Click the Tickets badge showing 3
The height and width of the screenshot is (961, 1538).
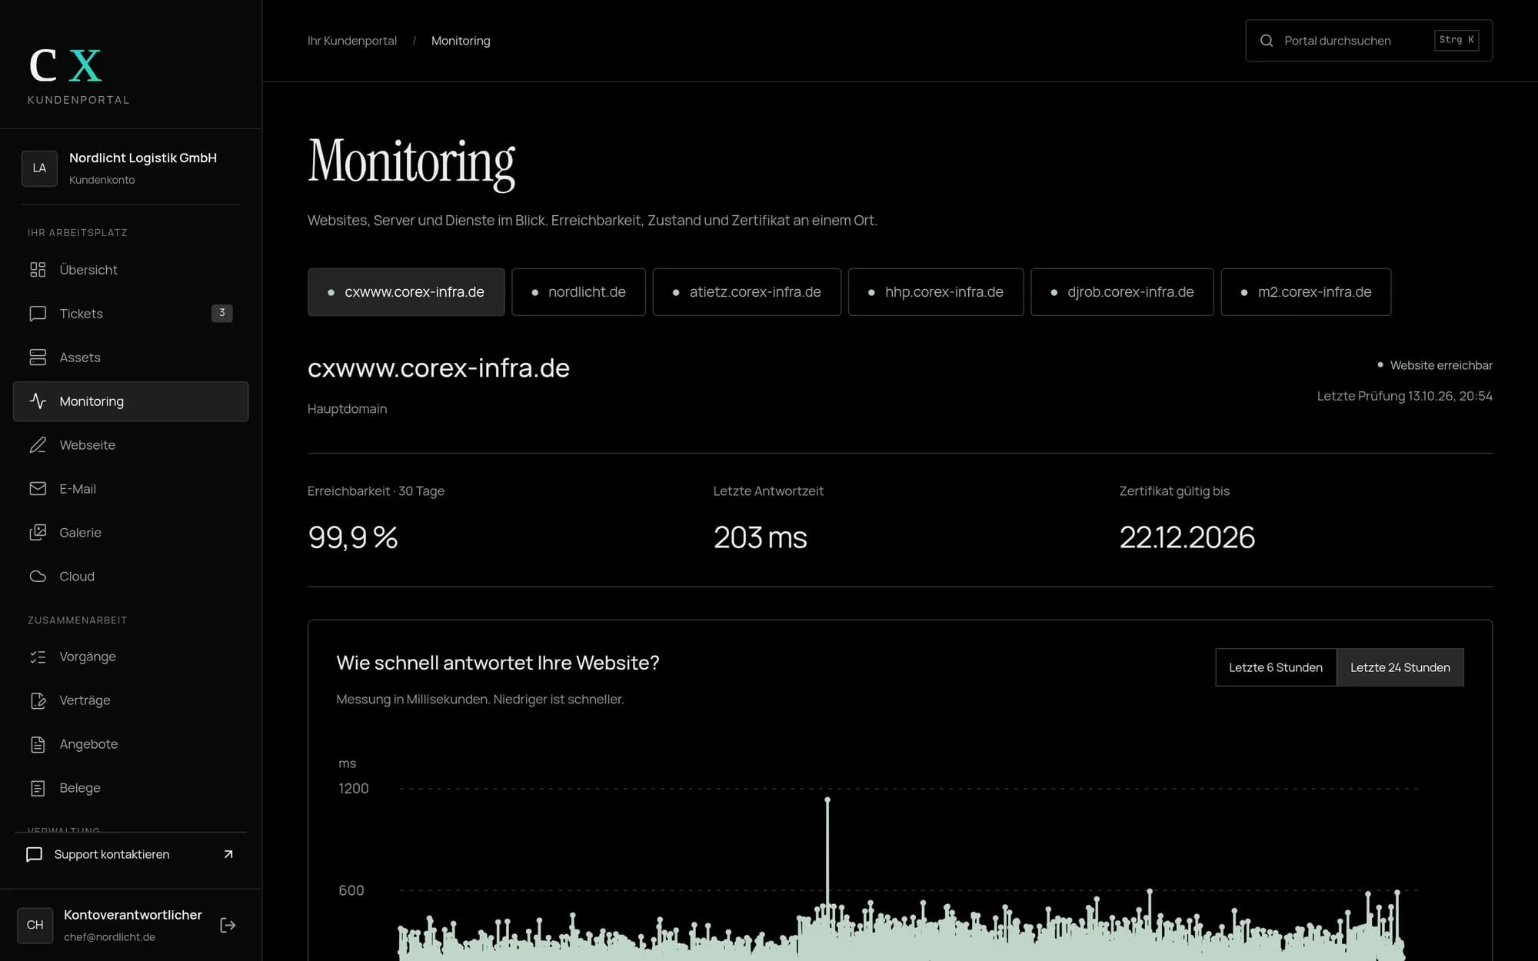coord(221,313)
